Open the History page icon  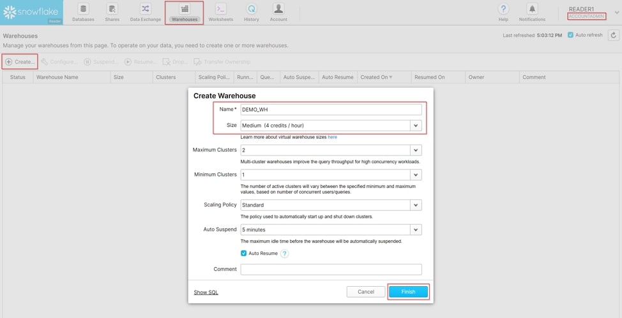(251, 9)
